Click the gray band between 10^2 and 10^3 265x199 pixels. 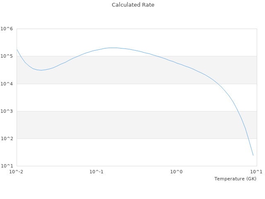pyautogui.click(x=124, y=125)
